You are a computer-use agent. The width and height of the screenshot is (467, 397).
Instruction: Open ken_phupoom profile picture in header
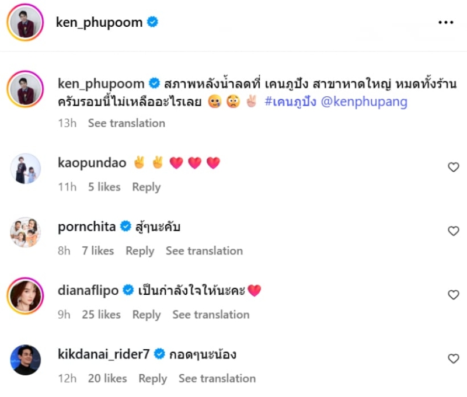(25, 22)
